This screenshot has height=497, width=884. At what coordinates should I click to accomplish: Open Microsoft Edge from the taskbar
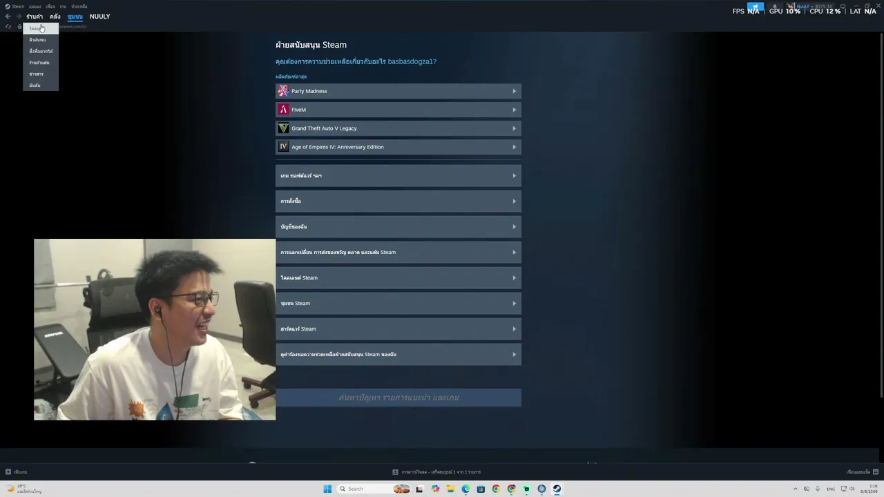pyautogui.click(x=465, y=489)
